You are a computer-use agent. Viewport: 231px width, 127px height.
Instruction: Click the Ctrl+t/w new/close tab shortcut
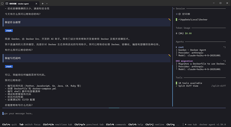[58, 125]
